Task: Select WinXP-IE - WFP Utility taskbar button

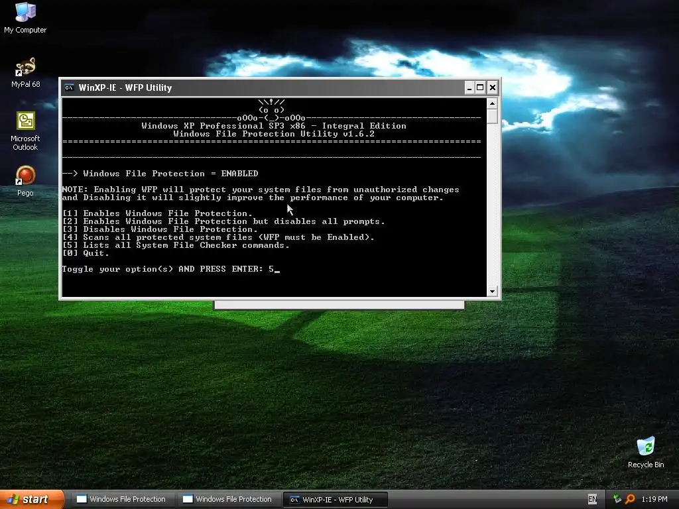Action: pyautogui.click(x=335, y=500)
